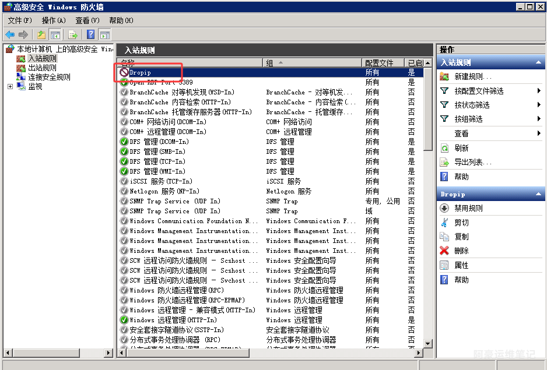This screenshot has height=370, width=547.
Task: Collapse the Dropip actions section header
Action: pyautogui.click(x=538, y=194)
